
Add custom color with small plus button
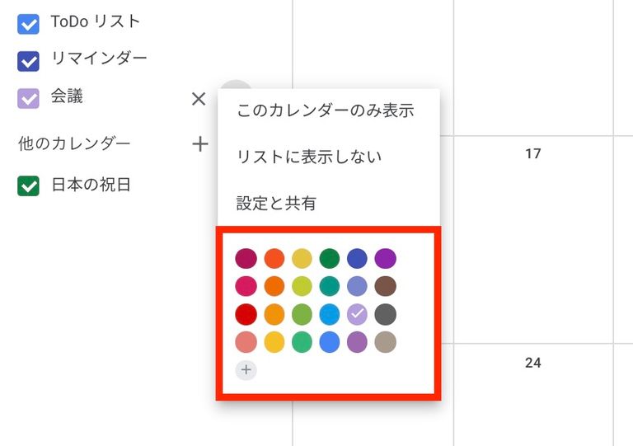click(x=246, y=369)
